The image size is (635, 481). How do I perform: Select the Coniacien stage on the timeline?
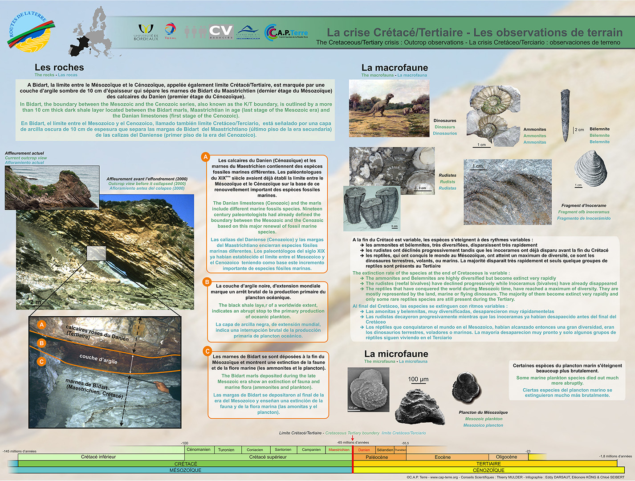tap(255, 450)
